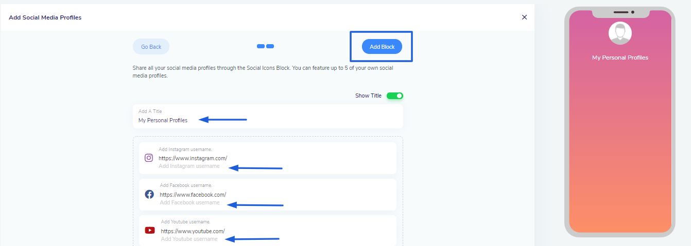Click the profile avatar in phone preview
691x246 pixels.
point(620,33)
